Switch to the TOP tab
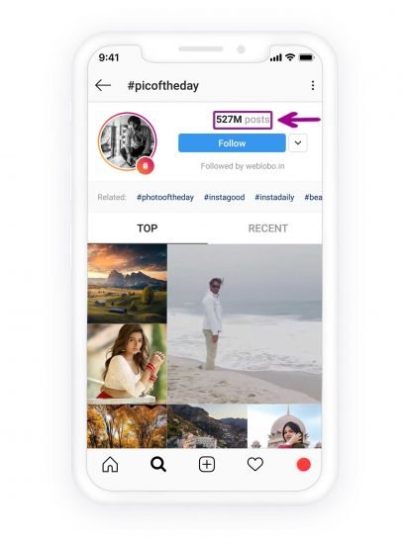This screenshot has width=403, height=544. [148, 228]
